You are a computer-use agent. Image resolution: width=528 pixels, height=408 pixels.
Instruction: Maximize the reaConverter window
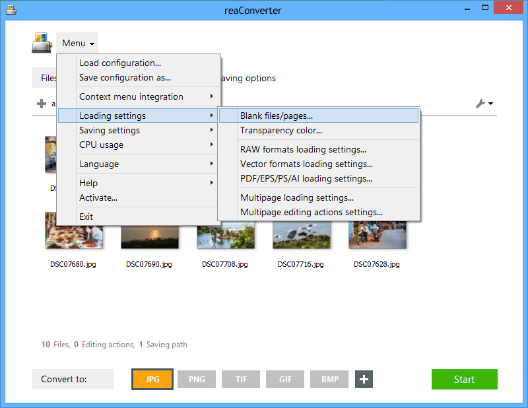pyautogui.click(x=485, y=8)
